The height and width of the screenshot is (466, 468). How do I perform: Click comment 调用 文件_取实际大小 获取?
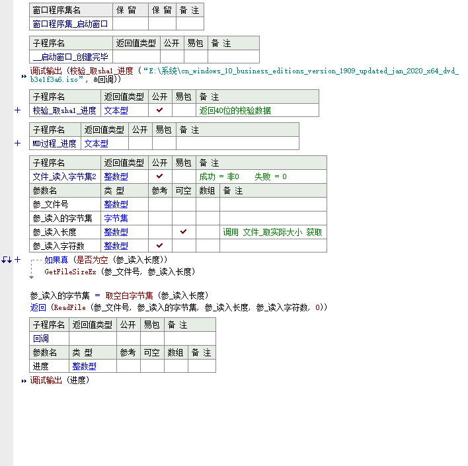[272, 232]
